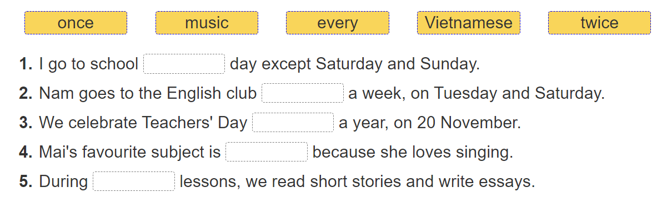This screenshot has height=207, width=657.
Task: Focus the blank after "English club"
Action: [303, 93]
